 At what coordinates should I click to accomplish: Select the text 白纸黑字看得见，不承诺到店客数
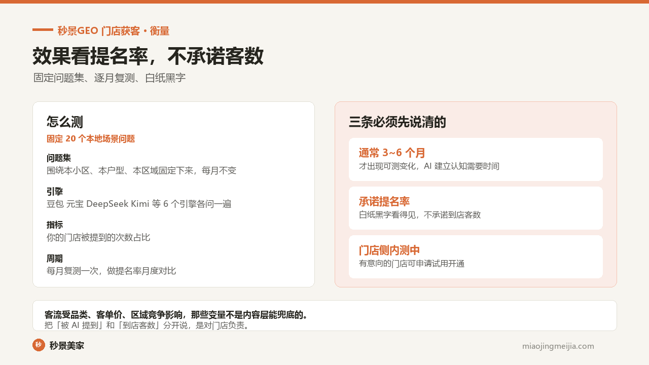point(420,214)
